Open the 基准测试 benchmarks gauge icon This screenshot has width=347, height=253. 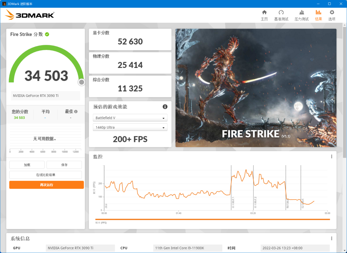click(281, 12)
